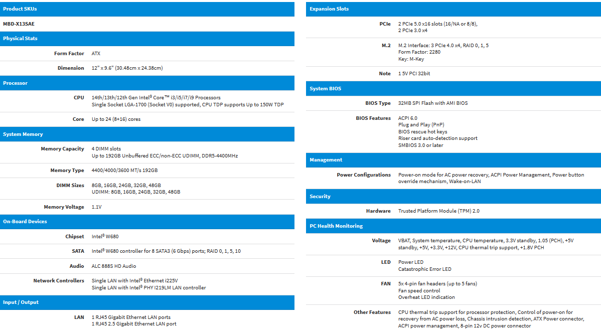This screenshot has width=601, height=330.
Task: Click the 'Form Factor: 2280' line
Action: click(419, 52)
